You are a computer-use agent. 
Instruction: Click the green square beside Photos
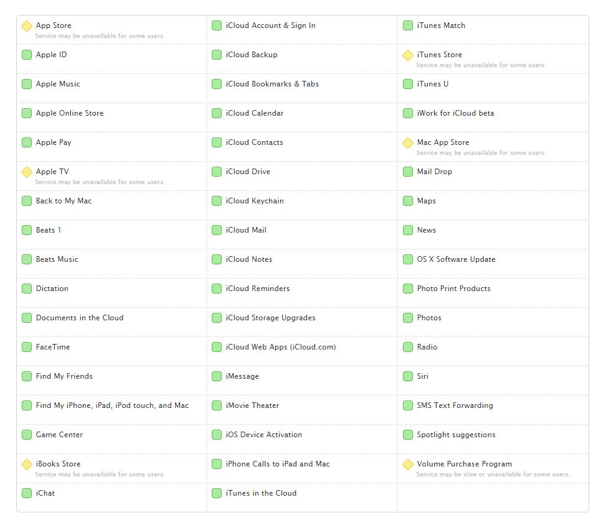pyautogui.click(x=408, y=318)
